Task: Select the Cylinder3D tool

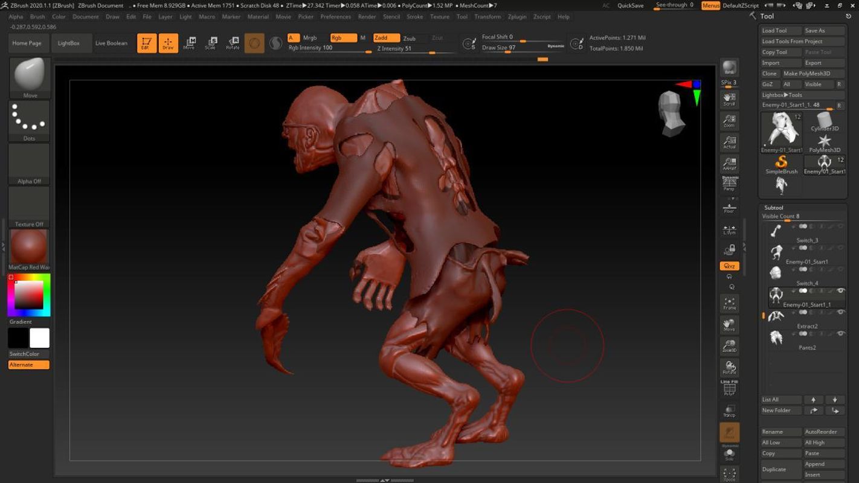Action: (x=825, y=122)
